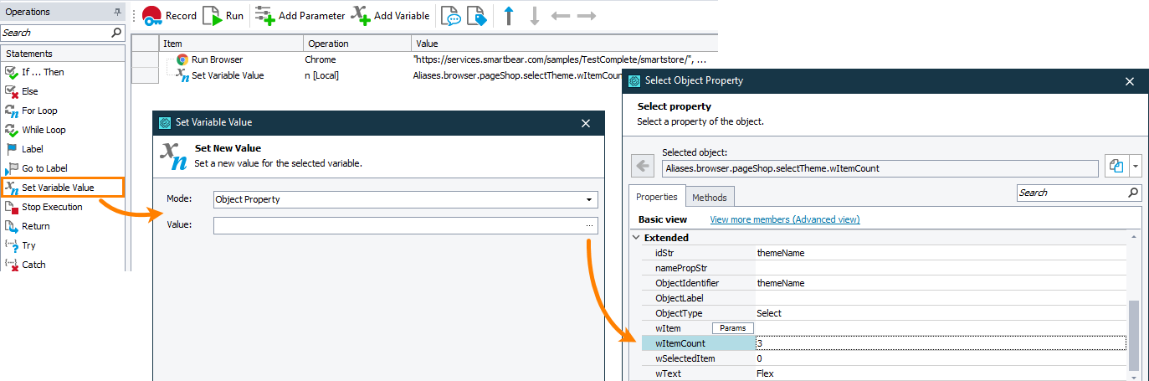The width and height of the screenshot is (1149, 381).
Task: Switch to the Methods tab
Action: tap(710, 197)
